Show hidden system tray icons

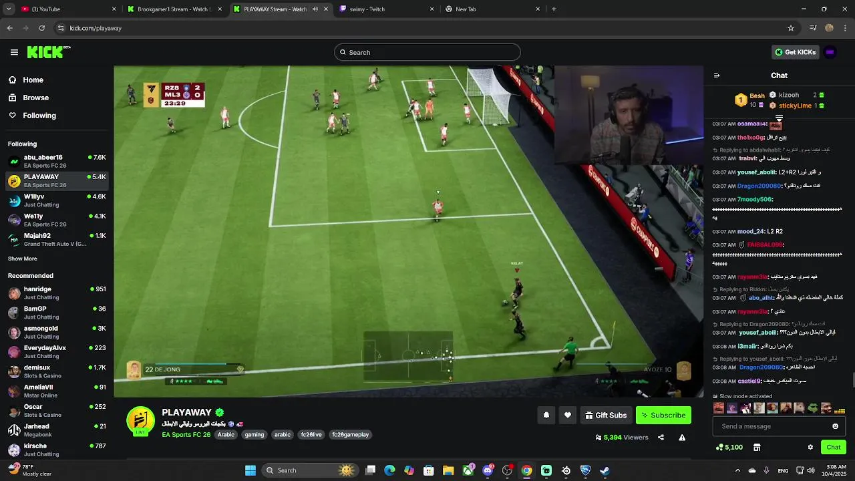(737, 470)
